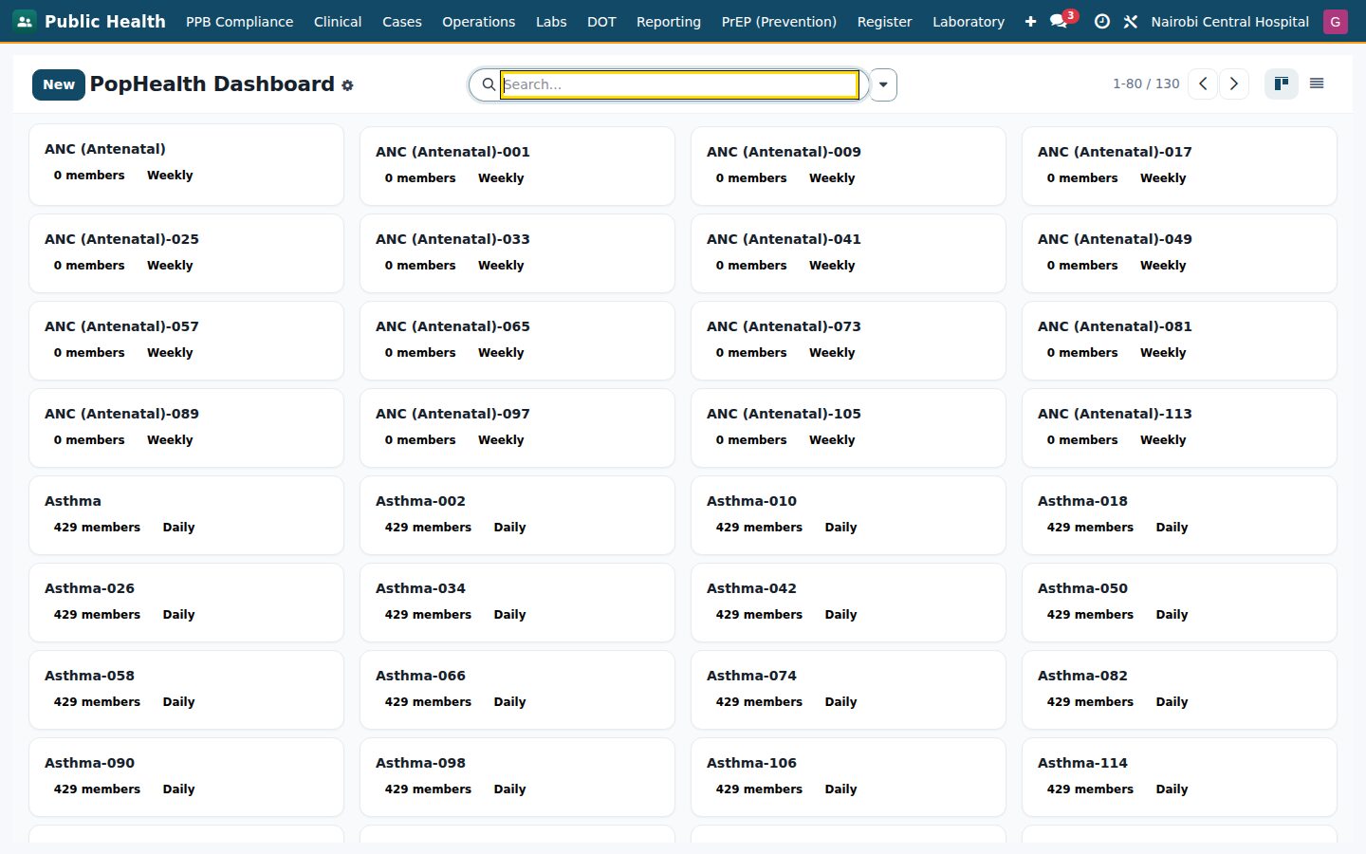Image resolution: width=1366 pixels, height=854 pixels.
Task: Click the Asthma-034 title
Action: (x=420, y=588)
